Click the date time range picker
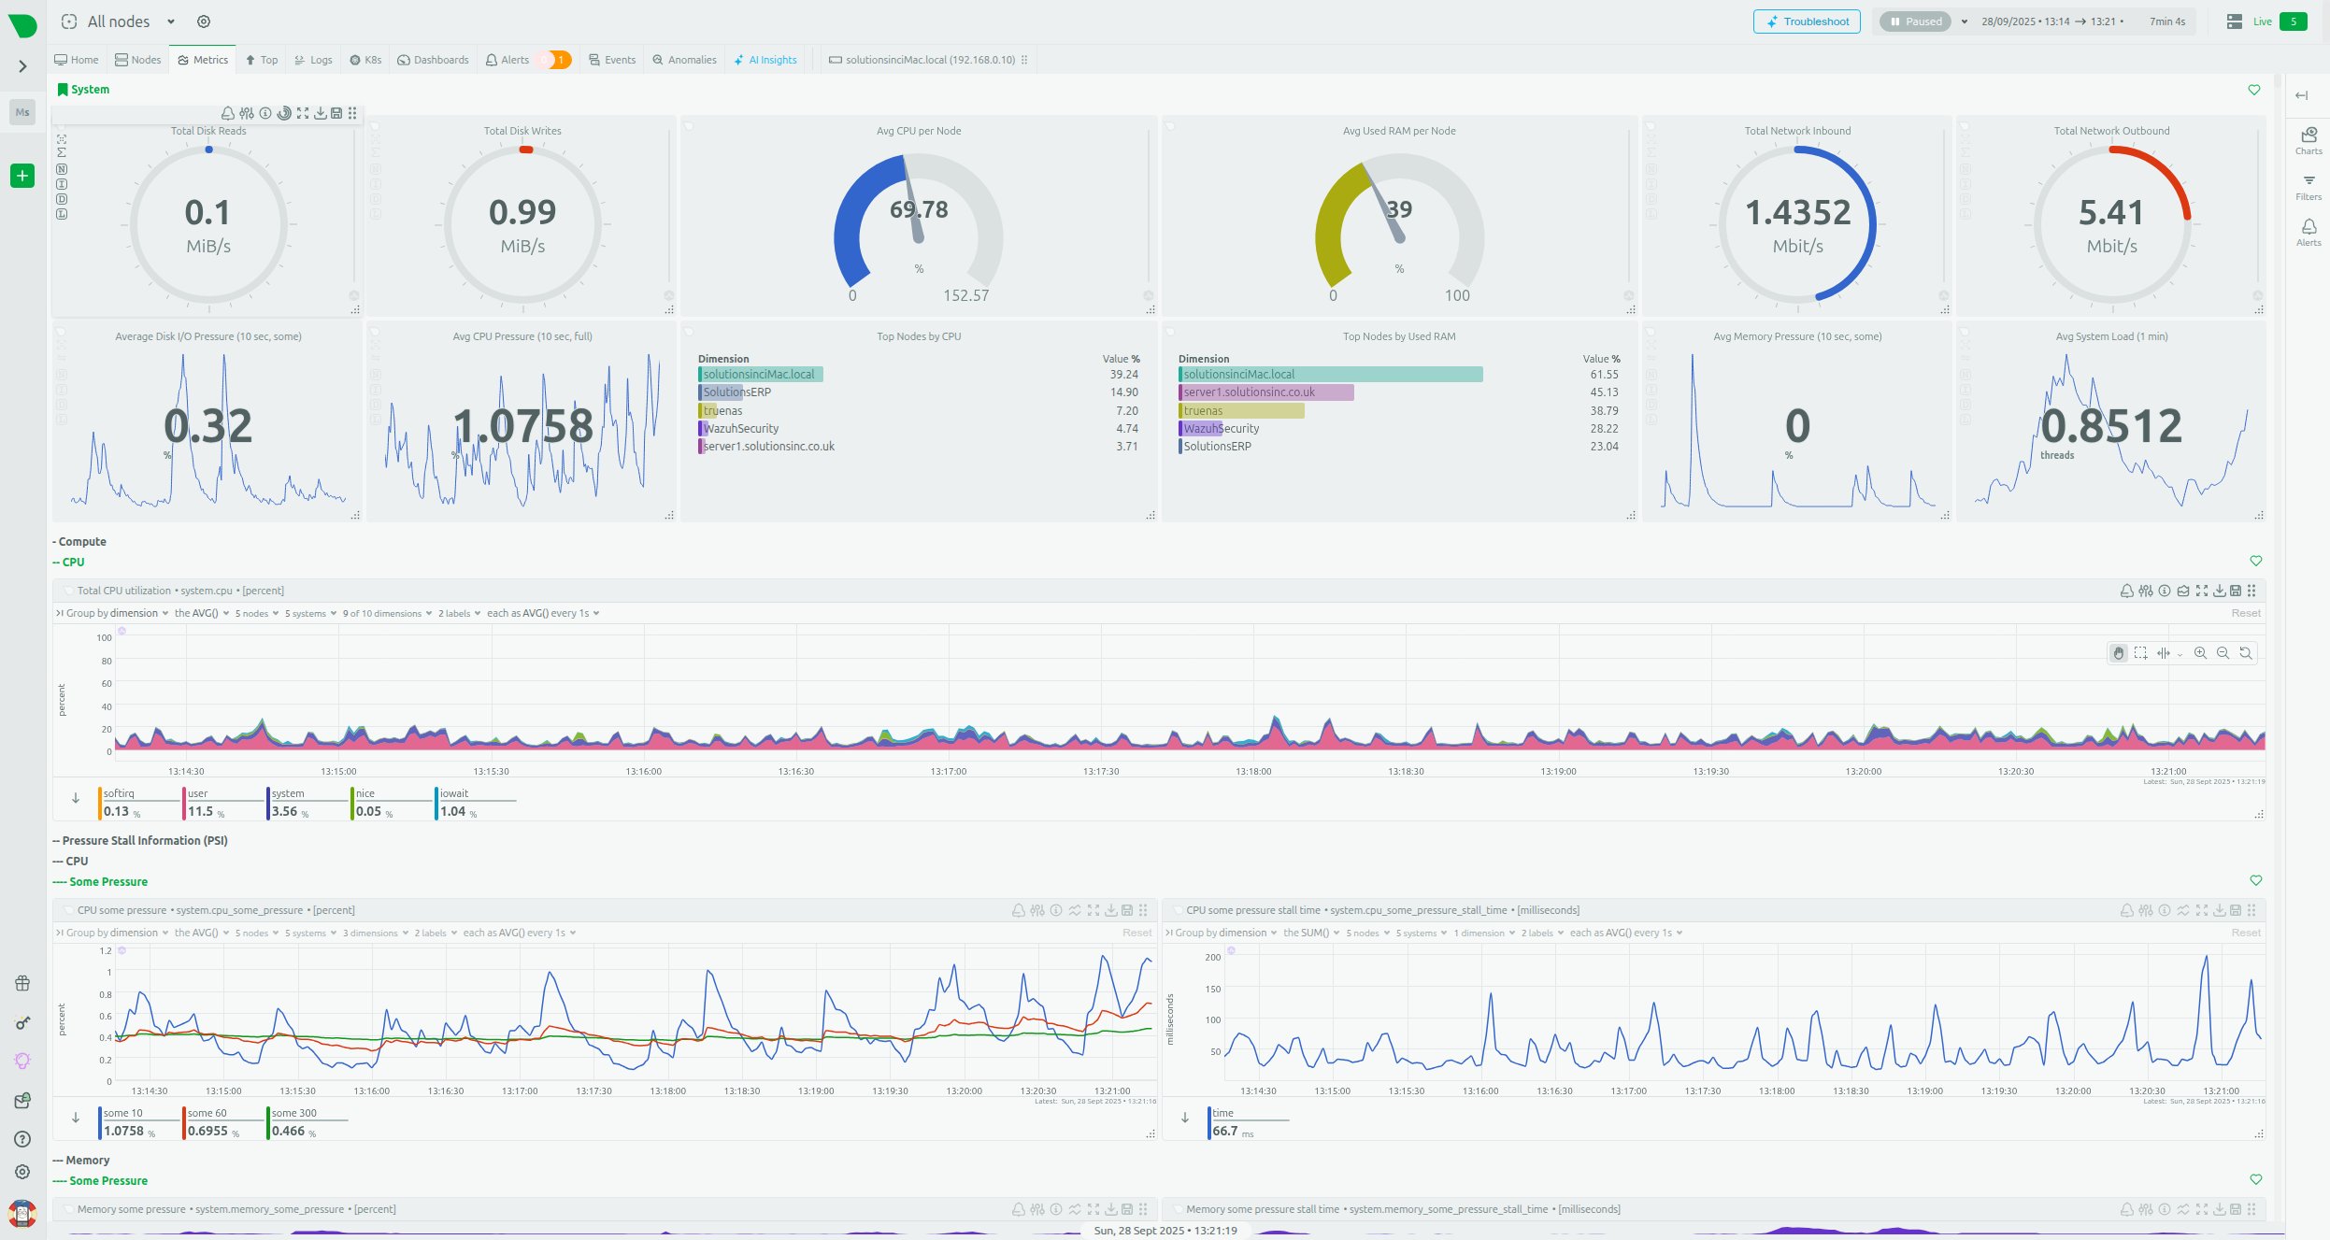The image size is (2330, 1240). click(2056, 21)
